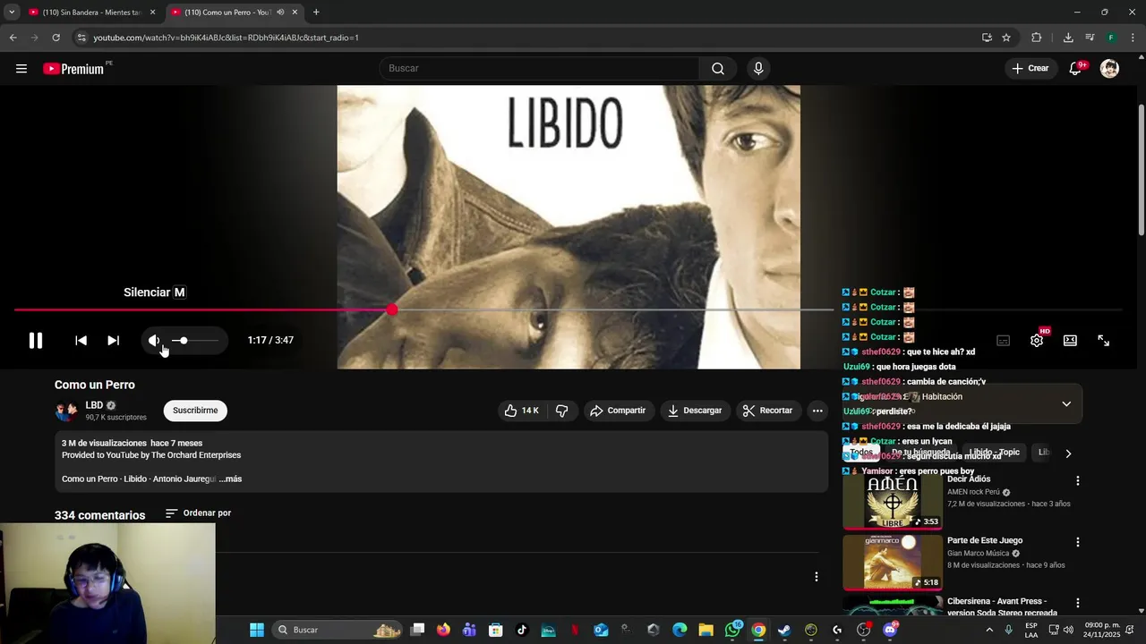Expand the description with ...más
Image resolution: width=1146 pixels, height=644 pixels.
(230, 479)
